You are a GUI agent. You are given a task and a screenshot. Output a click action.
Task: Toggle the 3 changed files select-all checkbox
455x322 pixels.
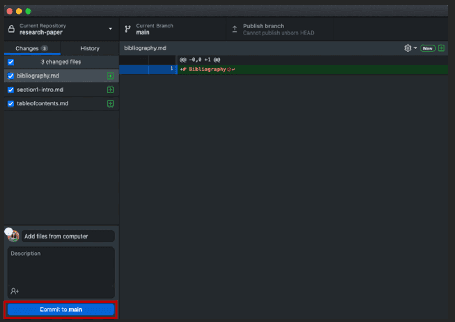[11, 62]
